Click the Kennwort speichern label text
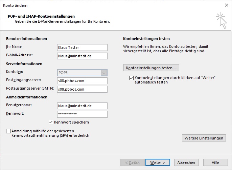Viewport: 232px width, 170px height. pos(71,122)
